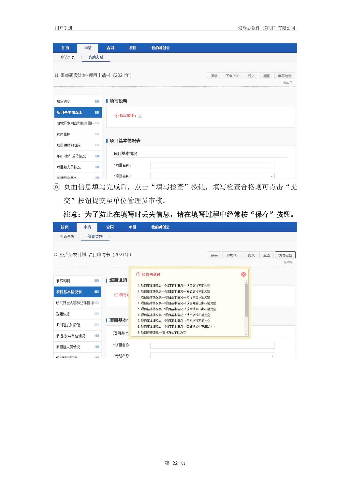Click the grid icon before the title in lower screenshot
Viewport: 350px width, 495px height.
pos(56,255)
